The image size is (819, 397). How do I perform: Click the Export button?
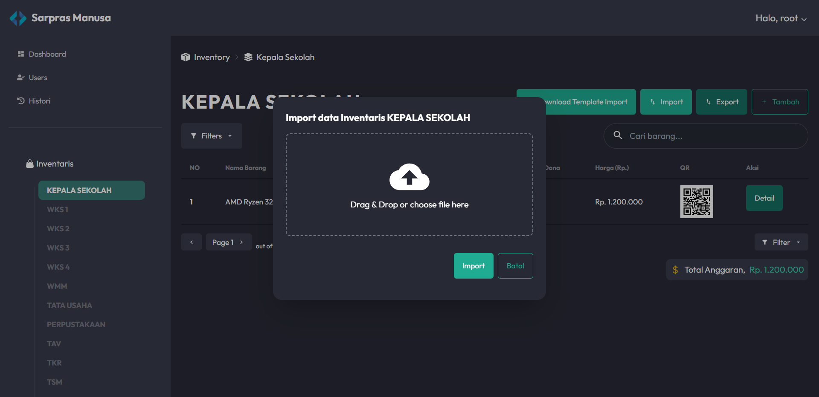pyautogui.click(x=722, y=102)
